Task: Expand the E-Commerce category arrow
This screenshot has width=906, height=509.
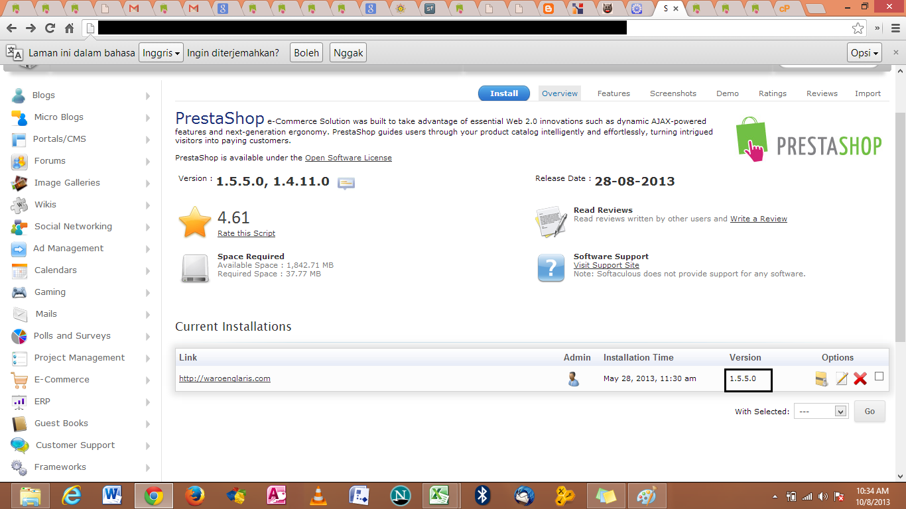Action: (148, 380)
